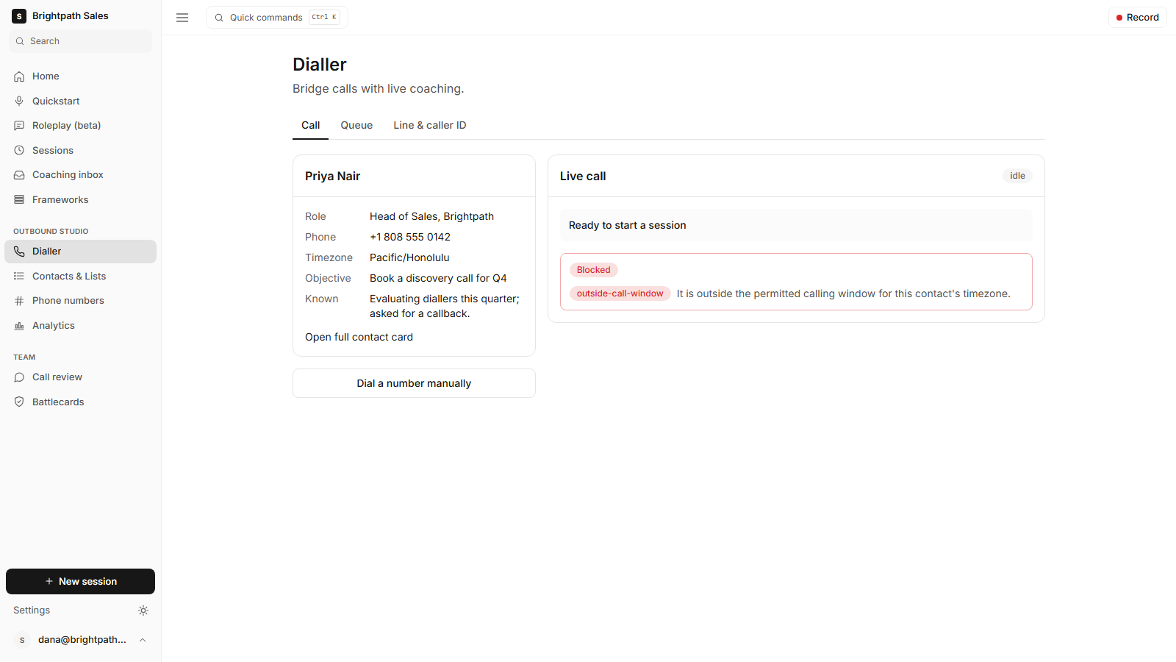
Task: Go to Phone numbers
Action: tap(80, 301)
